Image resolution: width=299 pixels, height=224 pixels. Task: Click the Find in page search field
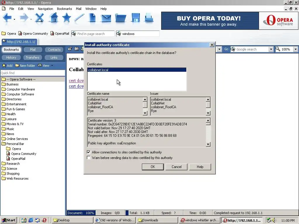pyautogui.click(x=93, y=34)
